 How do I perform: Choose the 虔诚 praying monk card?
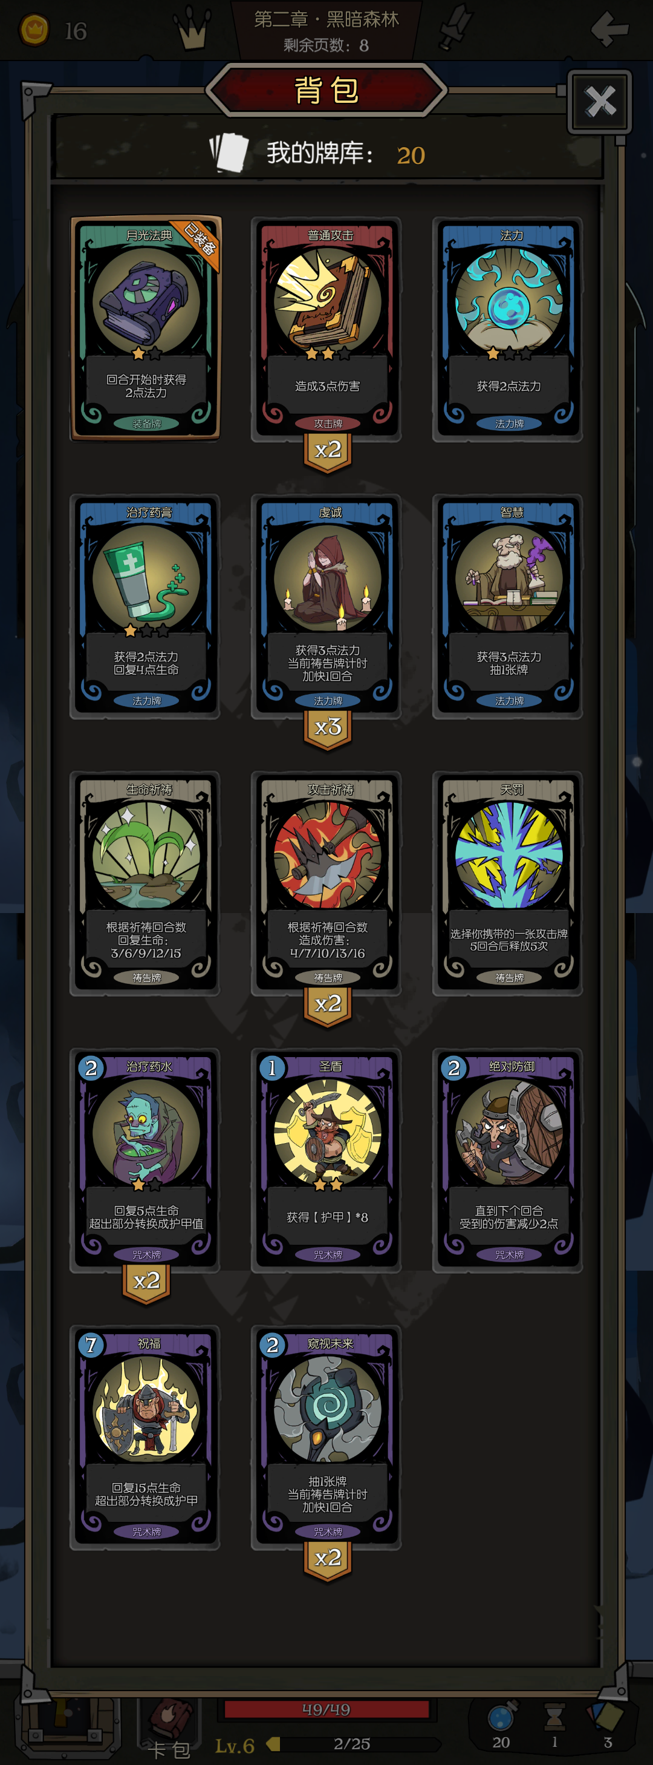(326, 606)
